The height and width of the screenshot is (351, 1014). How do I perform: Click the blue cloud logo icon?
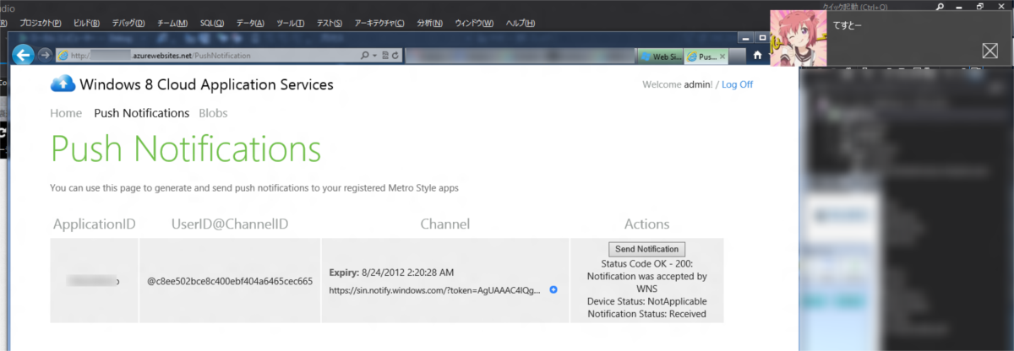pos(63,84)
